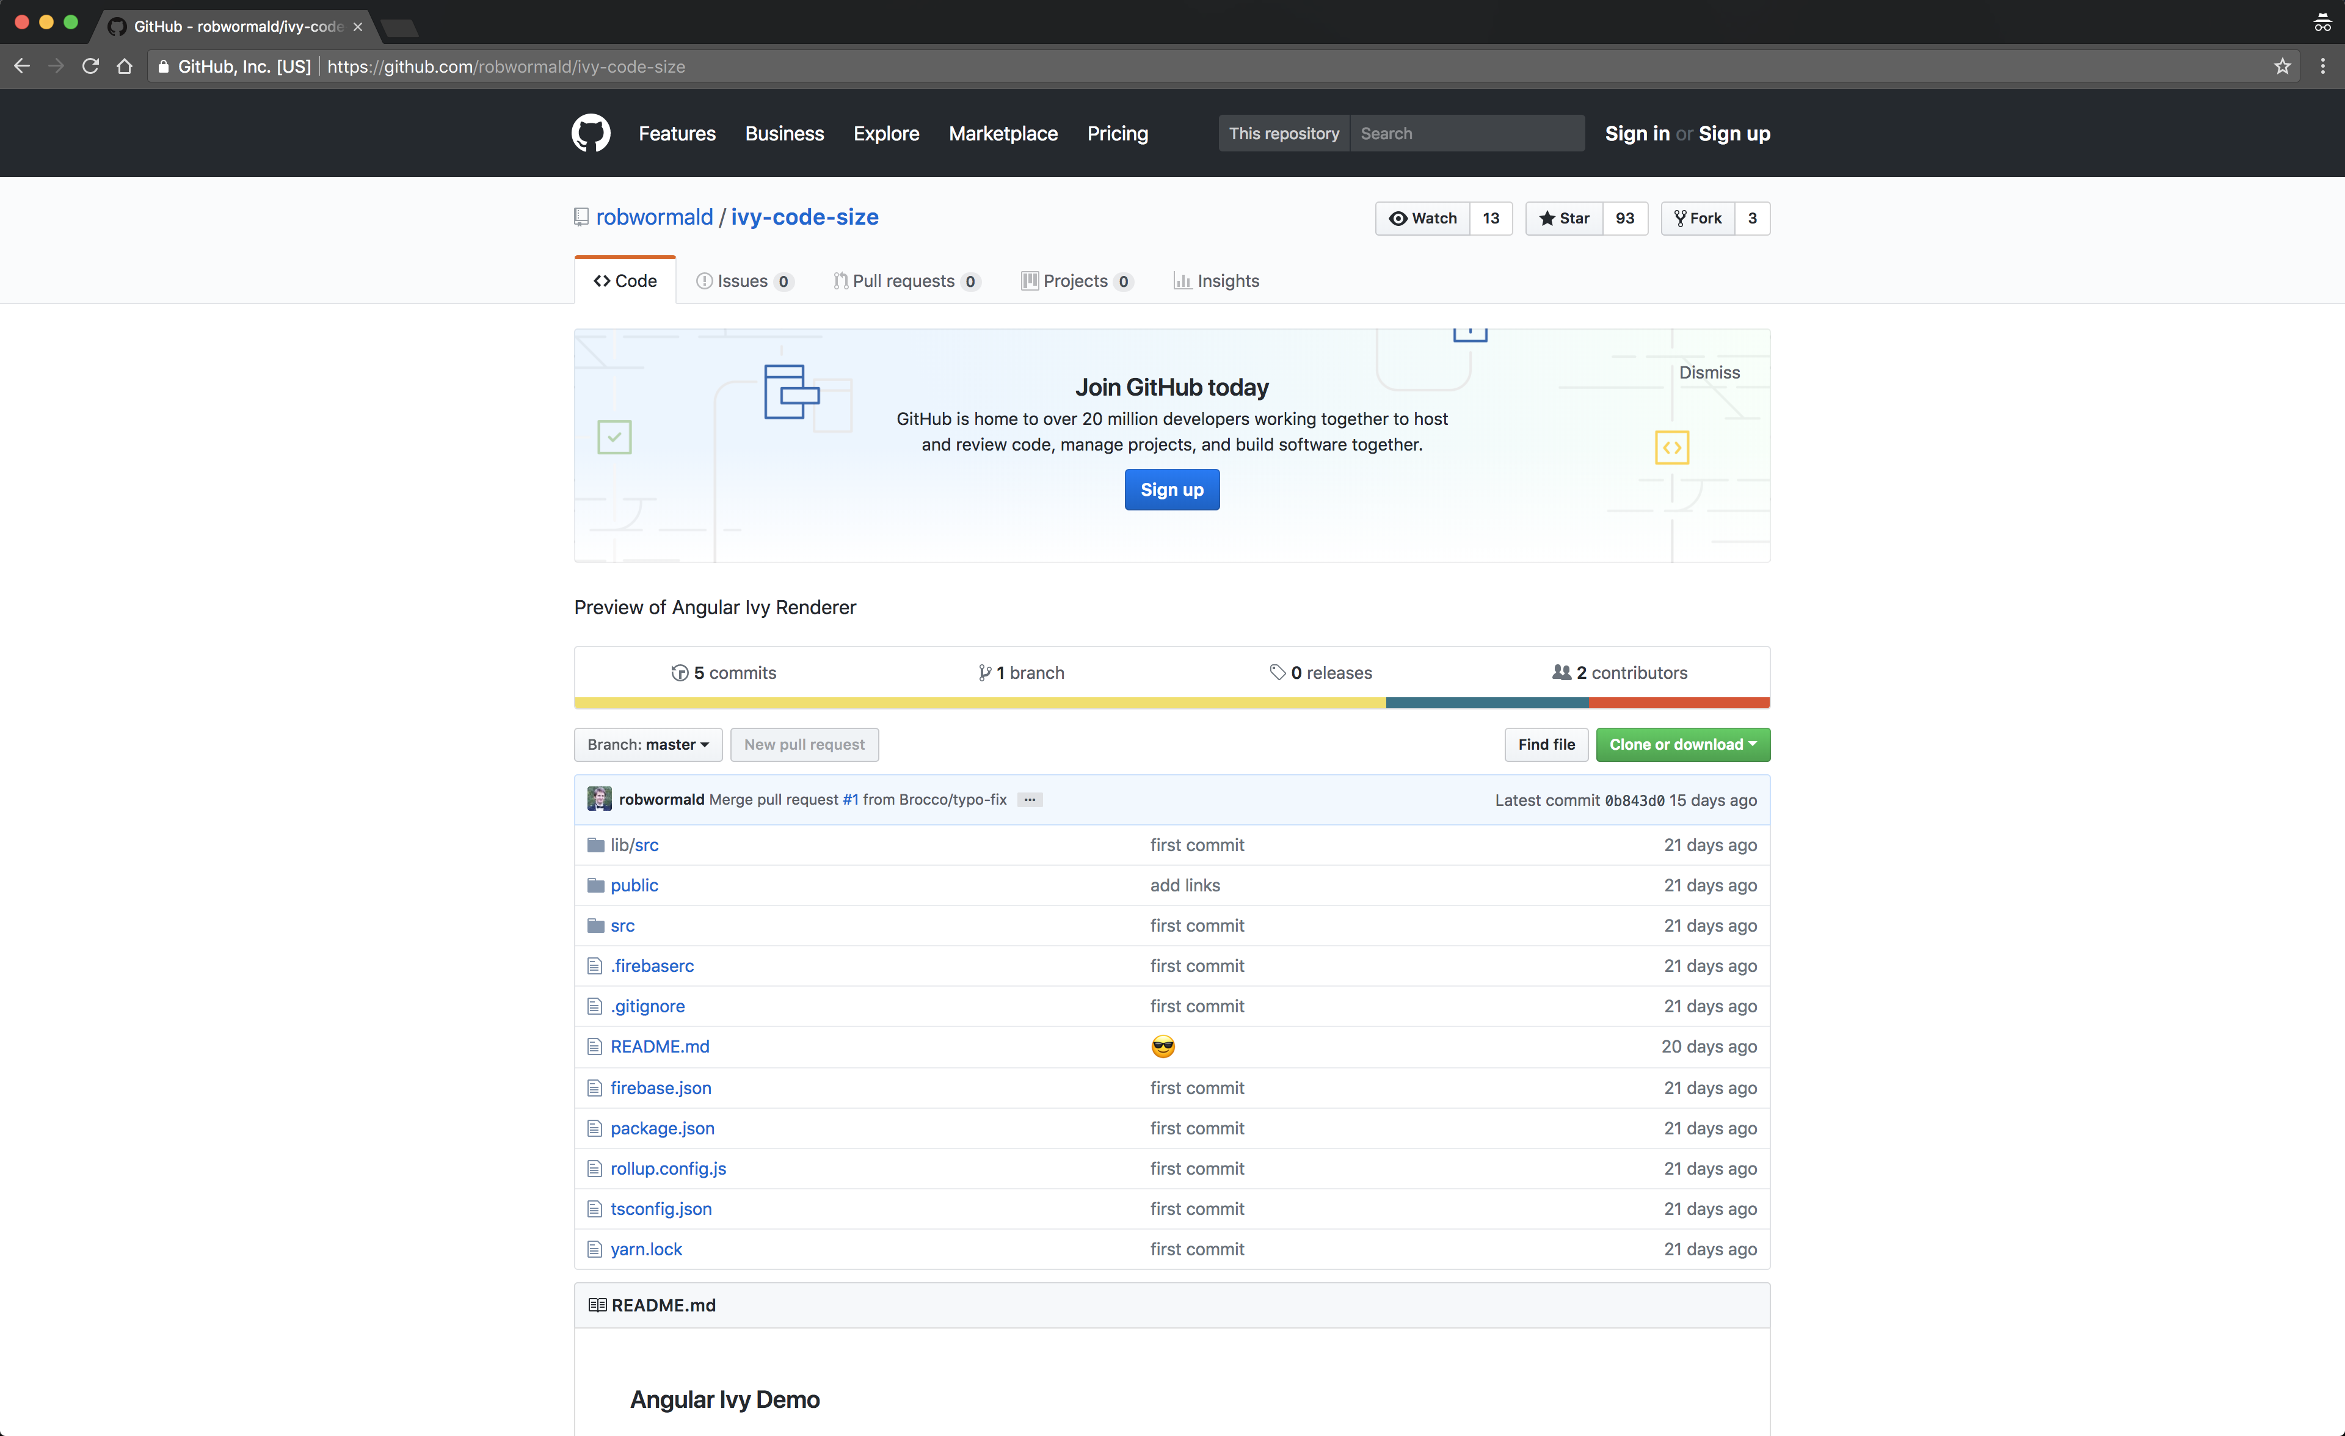Click the This repository search scope
2345x1436 pixels.
pyautogui.click(x=1284, y=133)
